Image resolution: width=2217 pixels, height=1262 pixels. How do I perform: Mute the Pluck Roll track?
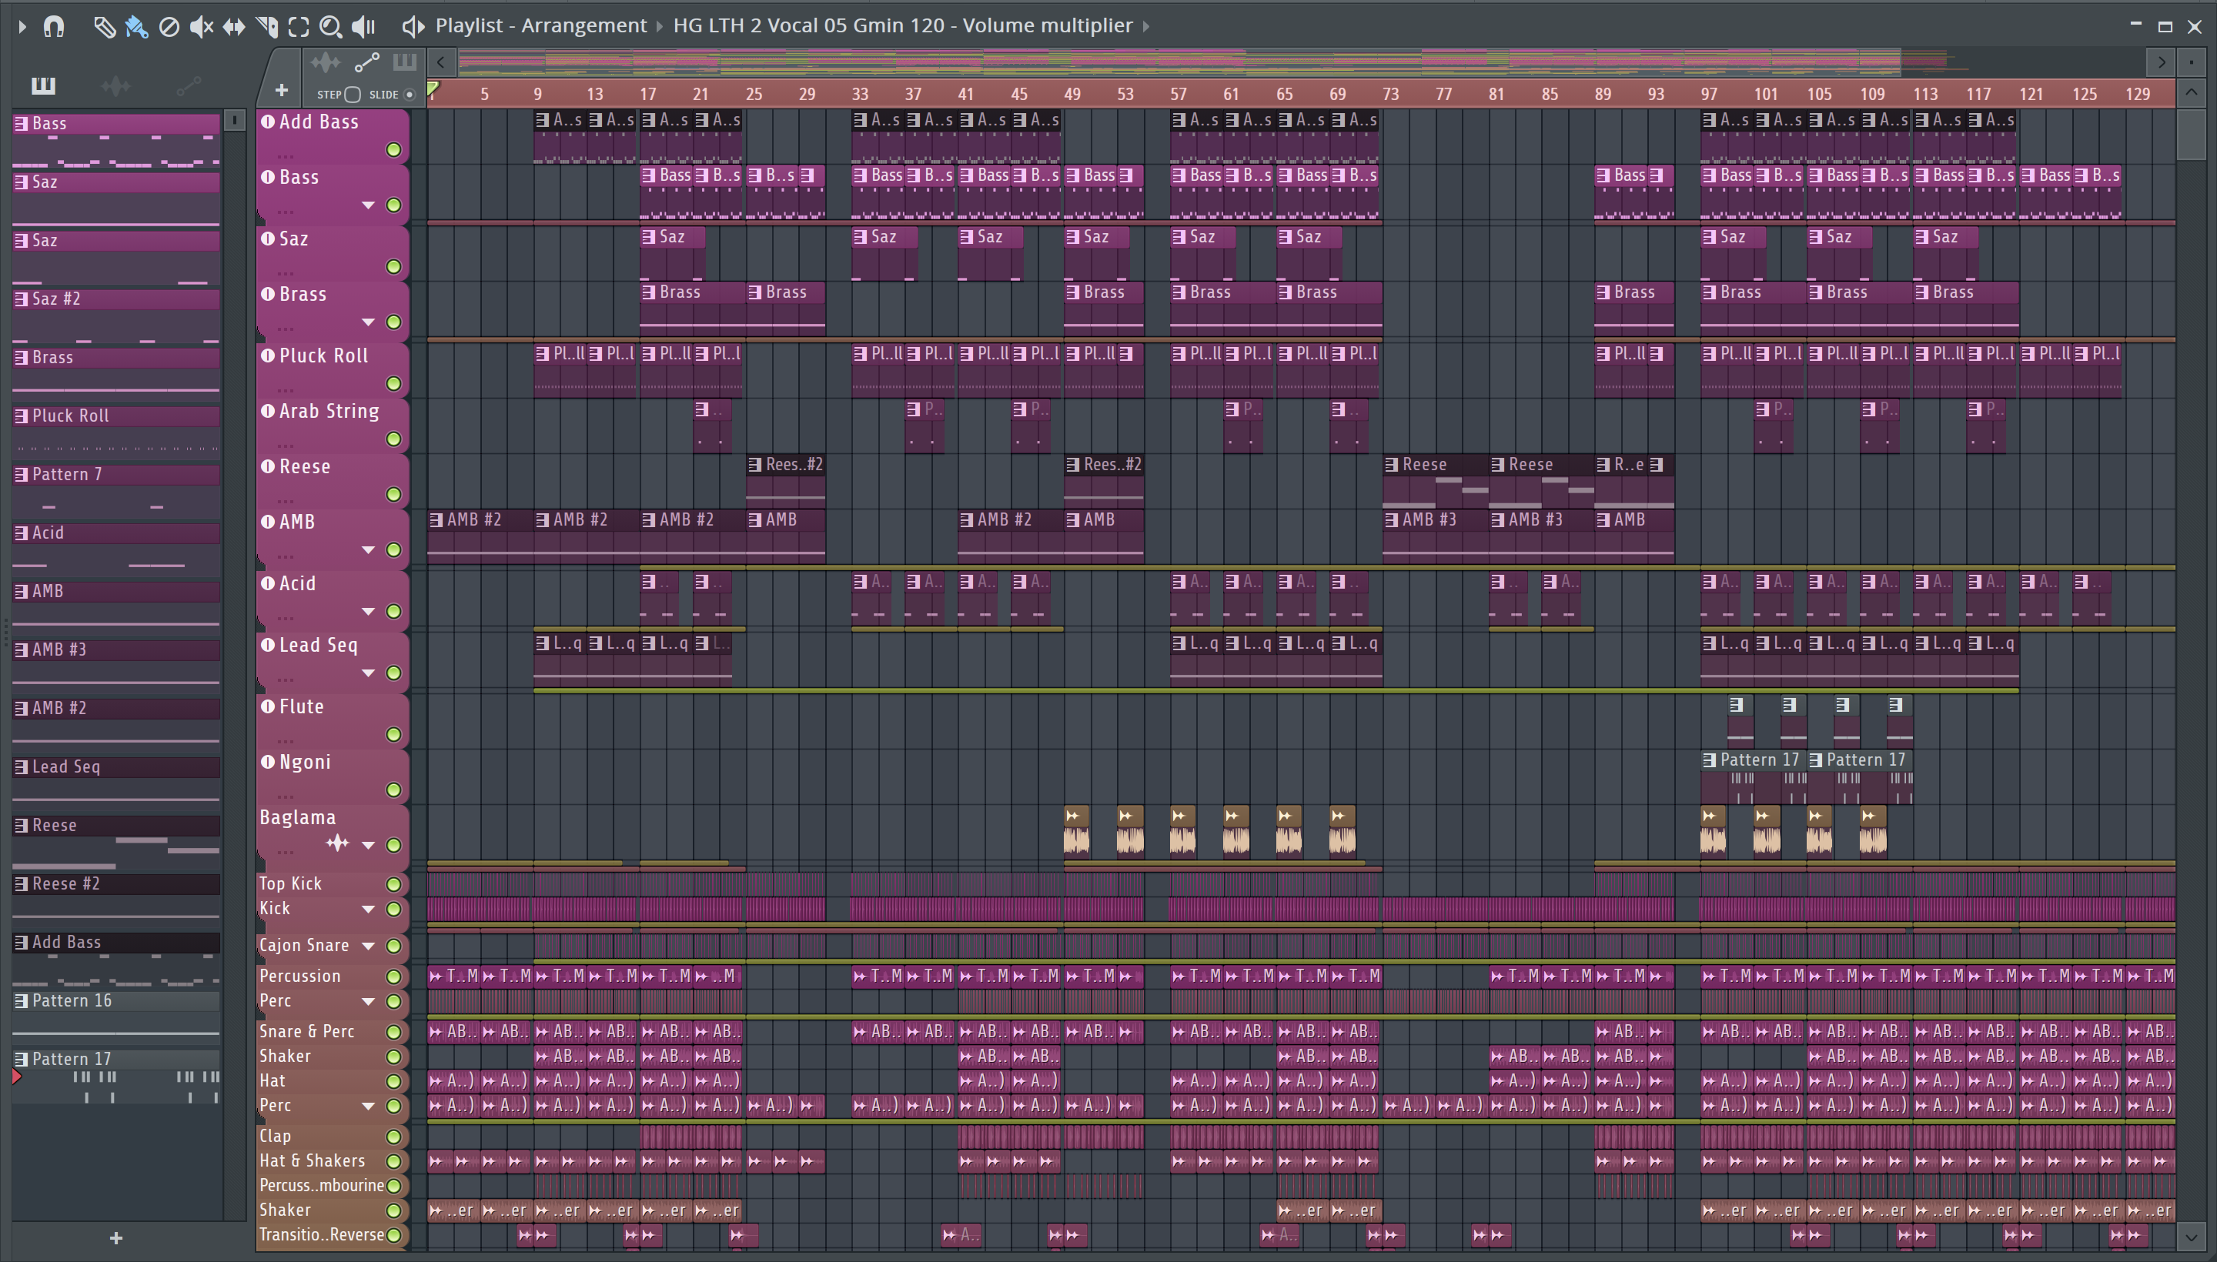393,383
